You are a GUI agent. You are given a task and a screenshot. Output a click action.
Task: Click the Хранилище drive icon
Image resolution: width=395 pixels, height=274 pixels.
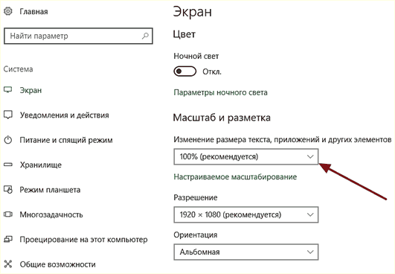click(7, 165)
